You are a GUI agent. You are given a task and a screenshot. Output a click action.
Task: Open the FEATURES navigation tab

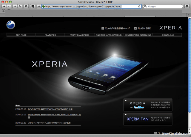coord(50,35)
